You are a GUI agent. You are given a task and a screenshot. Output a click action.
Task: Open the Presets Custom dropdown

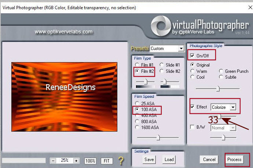(x=181, y=49)
